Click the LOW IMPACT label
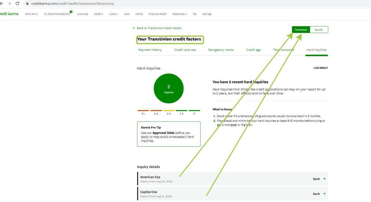 [x=321, y=68]
